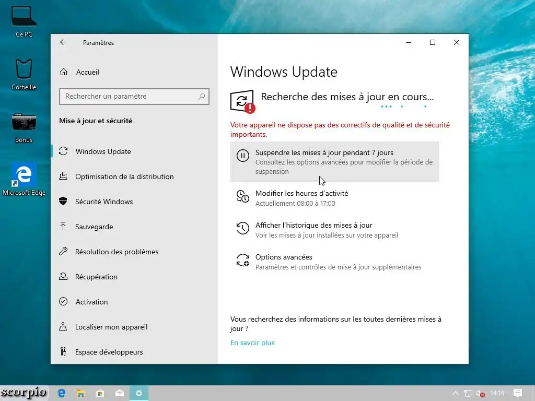
Task: Click the update status icon with red alert
Action: 242,101
